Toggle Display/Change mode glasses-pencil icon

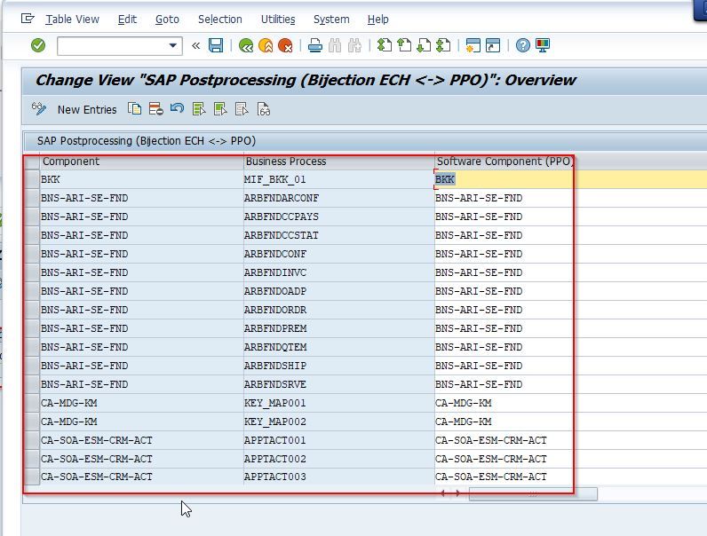pos(39,109)
